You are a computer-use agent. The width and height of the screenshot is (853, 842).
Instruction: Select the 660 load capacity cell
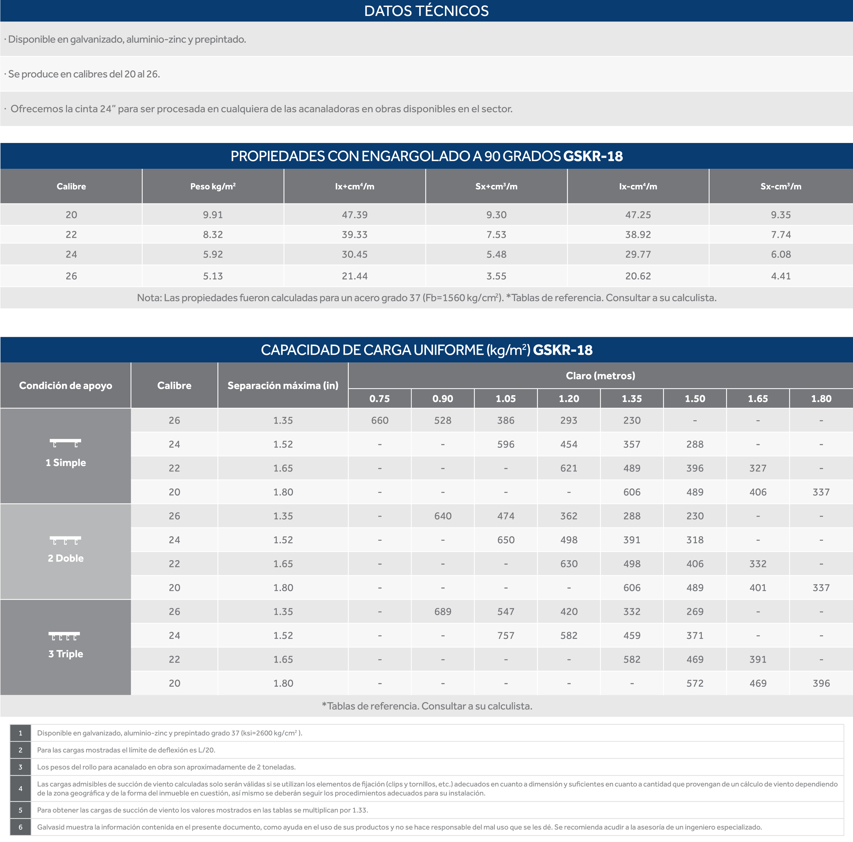(380, 420)
